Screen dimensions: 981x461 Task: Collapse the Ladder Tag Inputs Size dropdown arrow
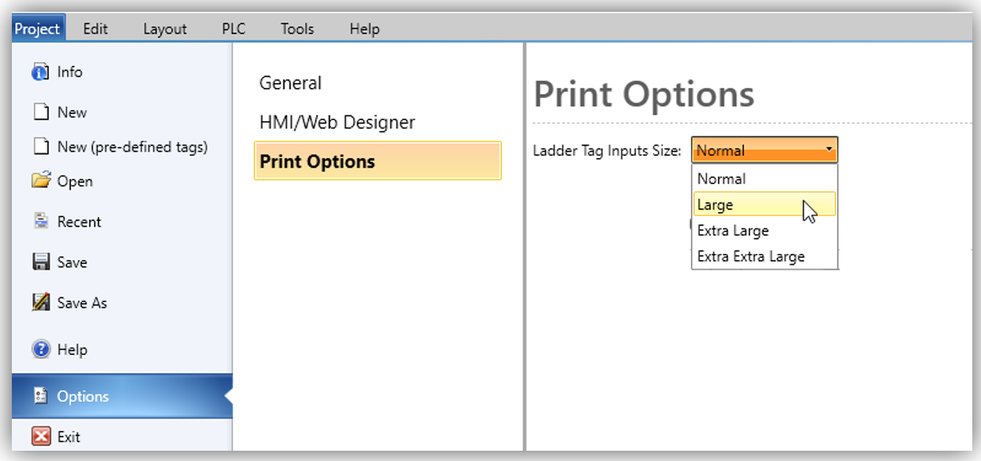click(x=828, y=149)
